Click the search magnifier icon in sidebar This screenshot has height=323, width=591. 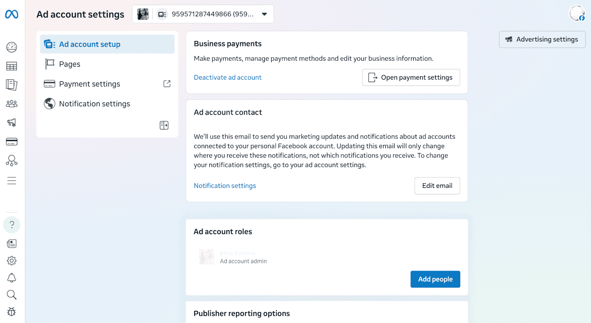coord(11,295)
